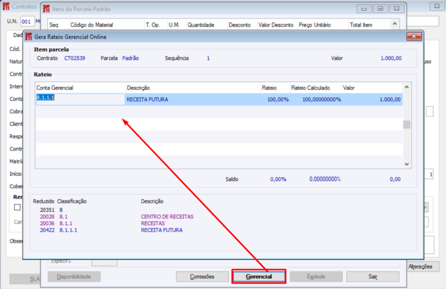
Task: Minimize the Itens da Parcela Padrão window
Action: tap(364, 9)
